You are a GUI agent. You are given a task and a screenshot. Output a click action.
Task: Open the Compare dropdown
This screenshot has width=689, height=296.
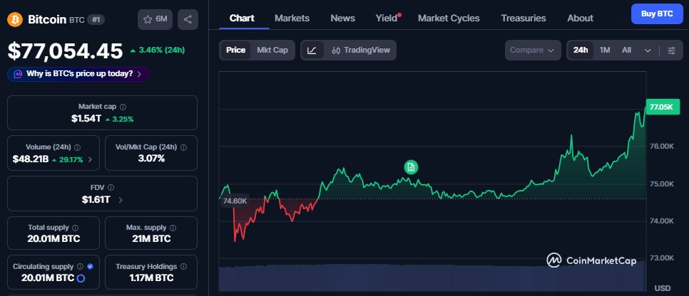[x=533, y=50]
